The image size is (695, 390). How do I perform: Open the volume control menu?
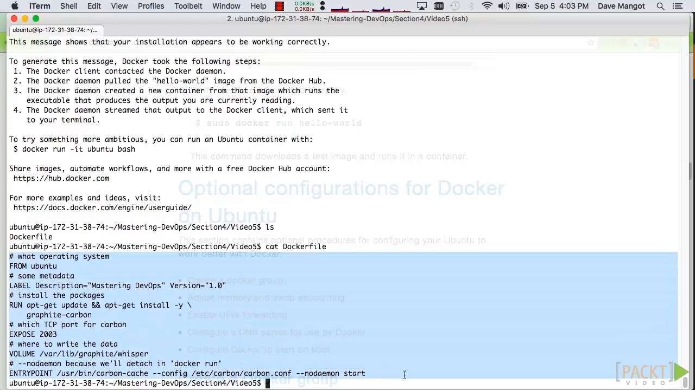pos(504,6)
